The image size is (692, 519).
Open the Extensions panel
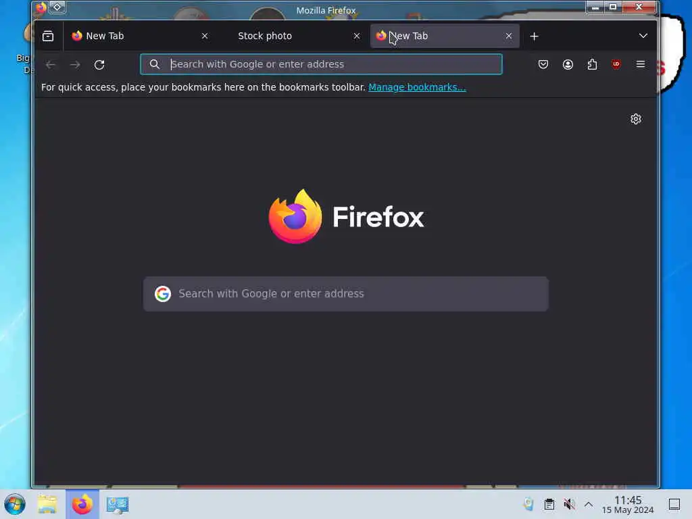tap(592, 64)
